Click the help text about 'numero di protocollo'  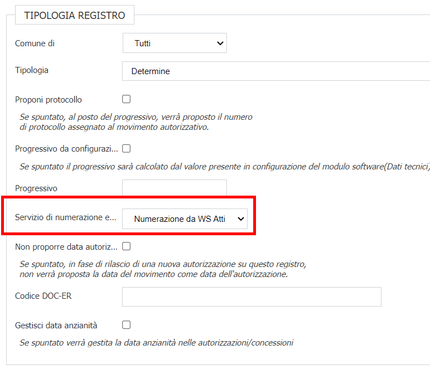[x=136, y=122]
